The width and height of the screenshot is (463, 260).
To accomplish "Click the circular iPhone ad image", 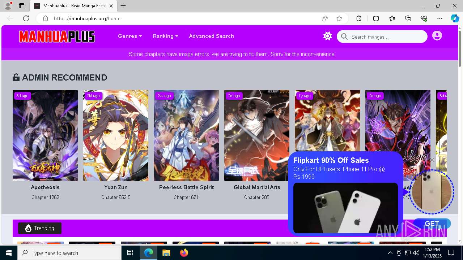I will coord(432,192).
